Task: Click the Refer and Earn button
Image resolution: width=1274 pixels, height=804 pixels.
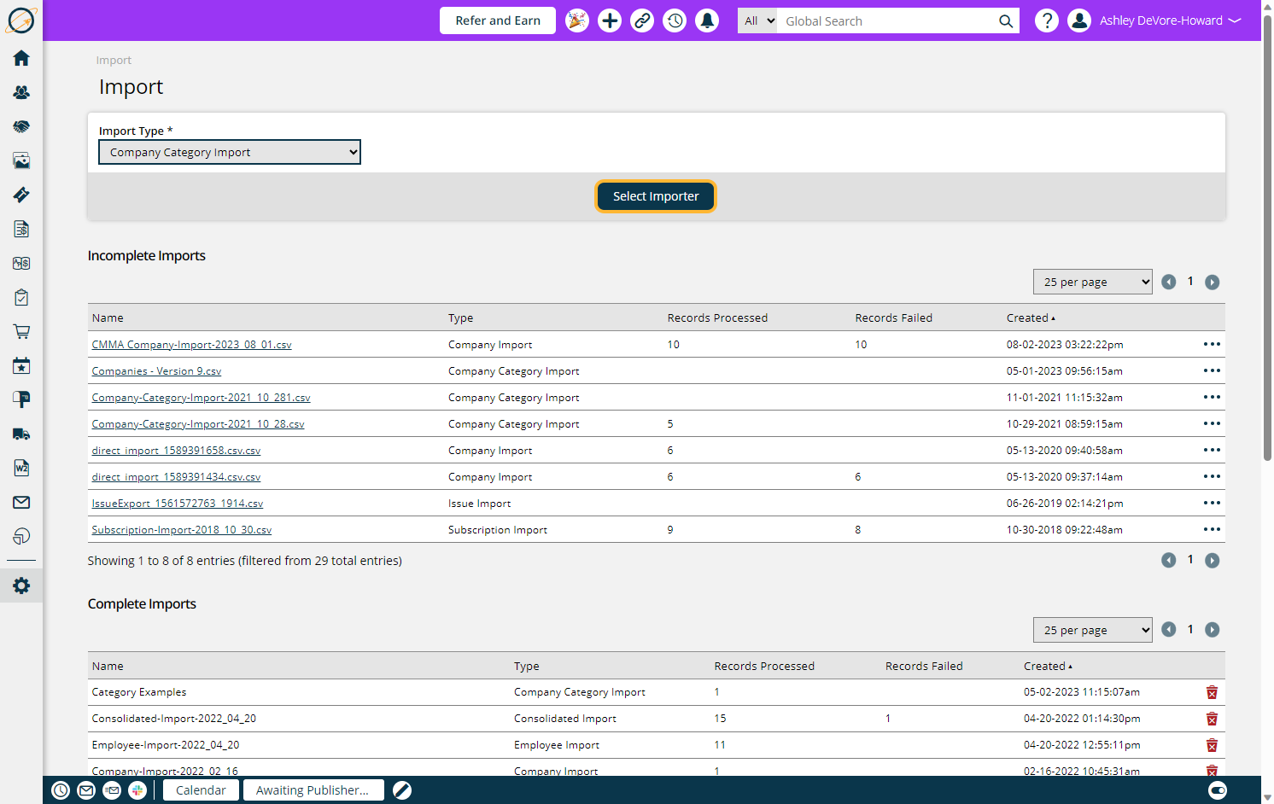Action: coord(498,20)
